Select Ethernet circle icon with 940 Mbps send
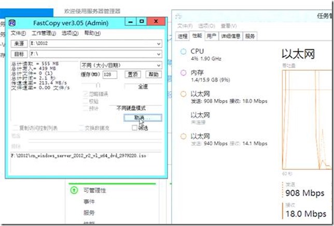 click(x=183, y=136)
